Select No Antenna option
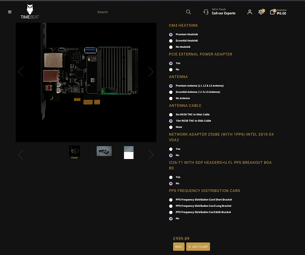305x255 pixels. coord(171,98)
